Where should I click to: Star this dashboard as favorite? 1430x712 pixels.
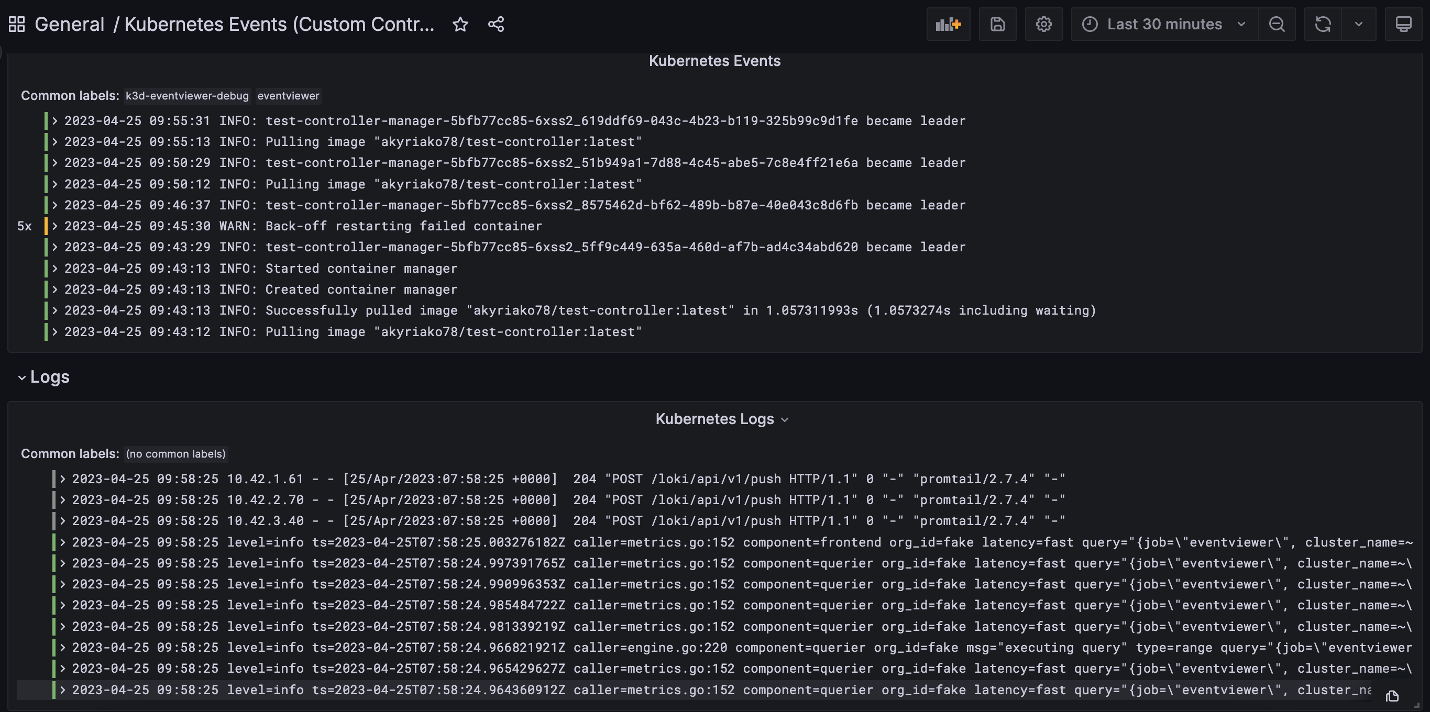[x=460, y=25]
